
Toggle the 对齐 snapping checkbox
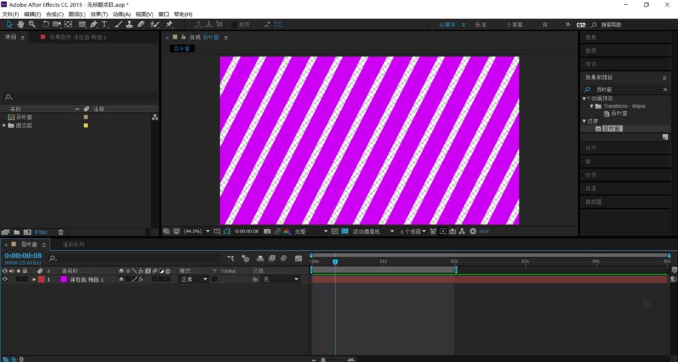click(235, 24)
